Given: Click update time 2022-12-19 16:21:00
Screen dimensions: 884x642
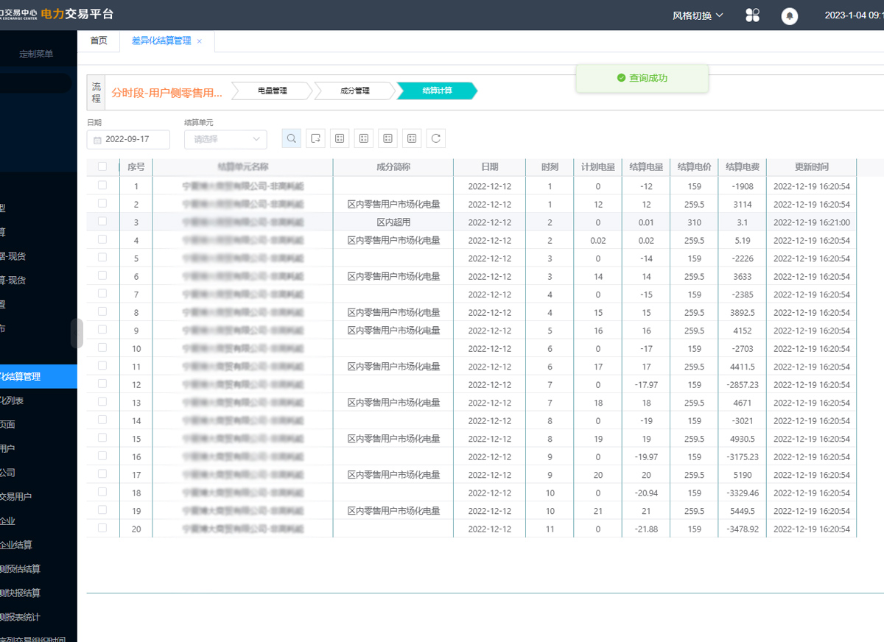Looking at the screenshot, I should click(812, 222).
